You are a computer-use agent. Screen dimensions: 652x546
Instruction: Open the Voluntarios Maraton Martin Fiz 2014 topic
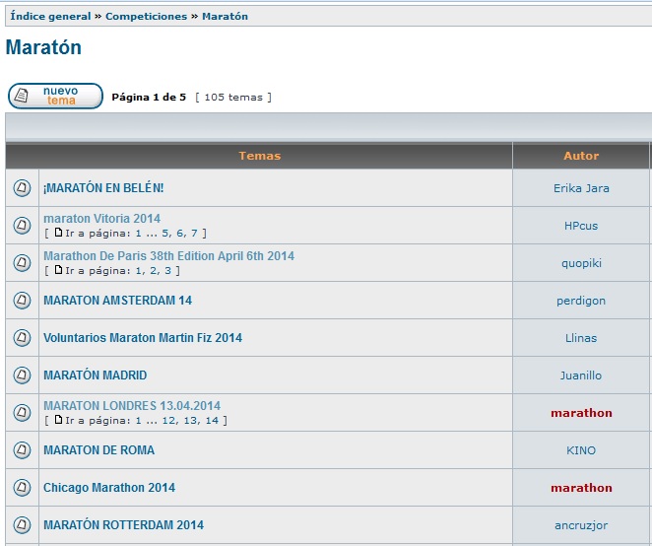pyautogui.click(x=143, y=338)
